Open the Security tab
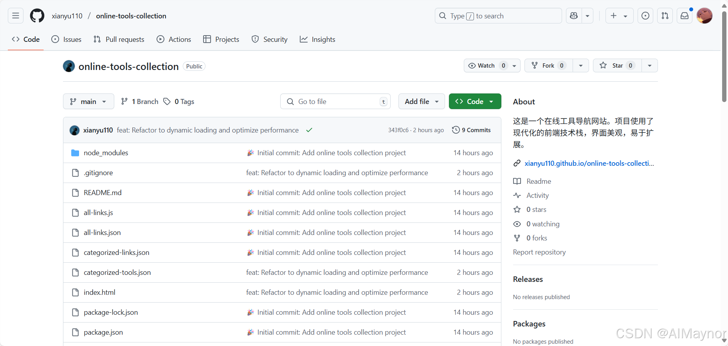The image size is (728, 346). tap(269, 39)
